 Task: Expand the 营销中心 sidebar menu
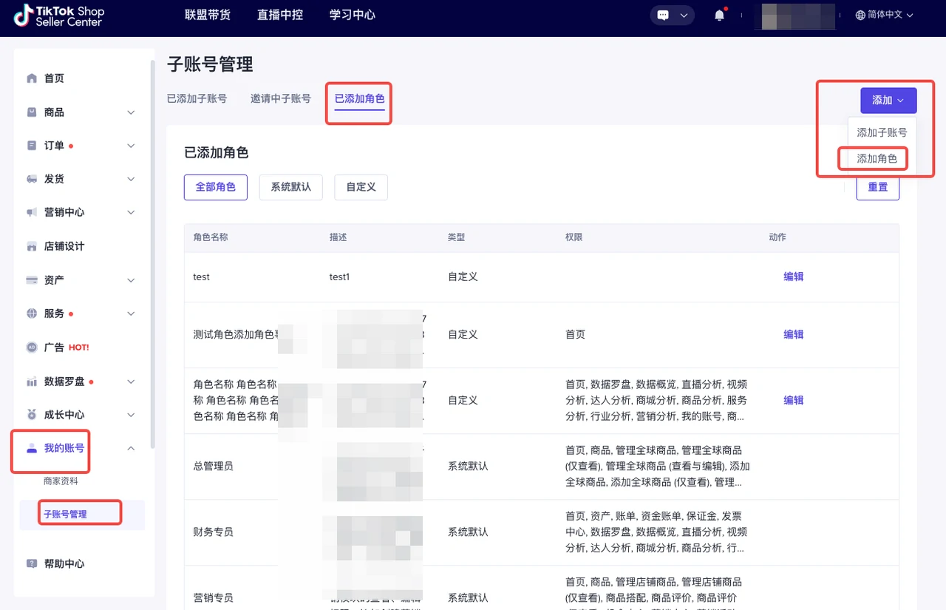131,212
